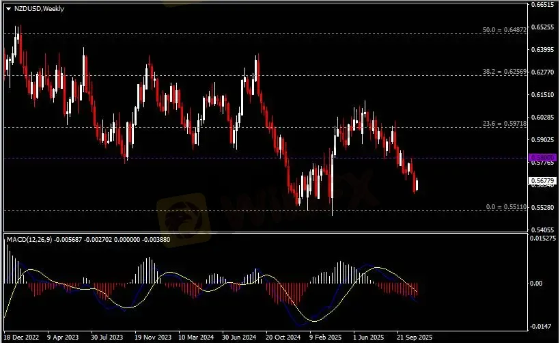
Task: Select the 50.0 = 0.64872 Fibonacci label
Action: point(505,30)
